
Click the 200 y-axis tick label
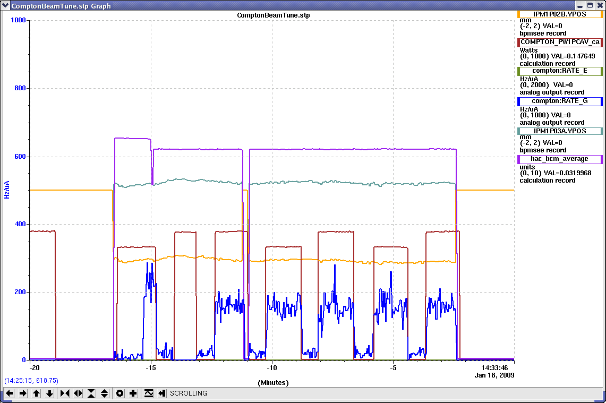[20, 292]
